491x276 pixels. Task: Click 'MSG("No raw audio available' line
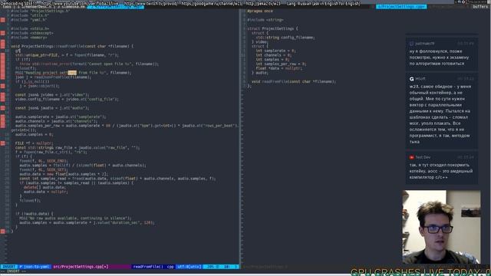point(75,218)
